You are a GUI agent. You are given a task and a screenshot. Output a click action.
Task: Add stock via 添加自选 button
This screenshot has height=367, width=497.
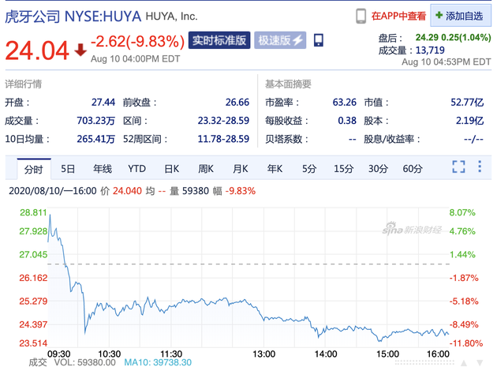tap(461, 16)
